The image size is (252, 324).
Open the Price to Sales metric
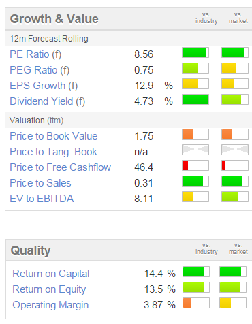(40, 183)
